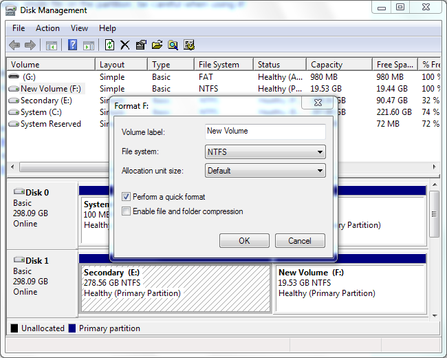
Task: Click the Delete X toolbar icon
Action: [124, 45]
